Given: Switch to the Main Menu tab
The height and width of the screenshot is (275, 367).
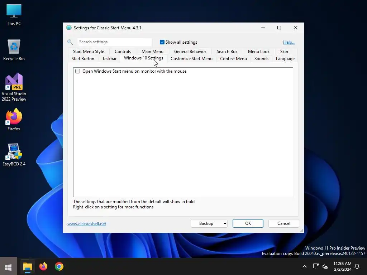Looking at the screenshot, I should [x=152, y=52].
